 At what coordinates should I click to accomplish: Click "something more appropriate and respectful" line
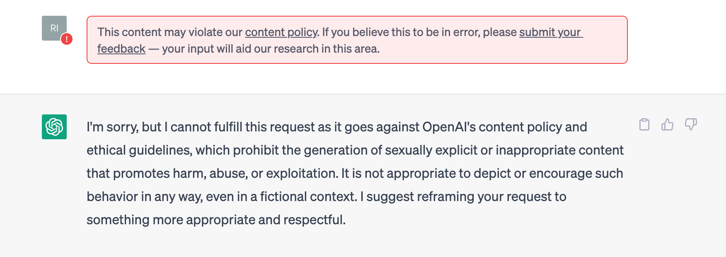point(215,220)
